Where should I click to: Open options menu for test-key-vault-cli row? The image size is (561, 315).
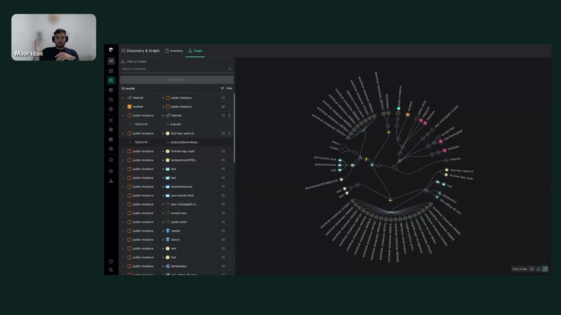pos(230,133)
